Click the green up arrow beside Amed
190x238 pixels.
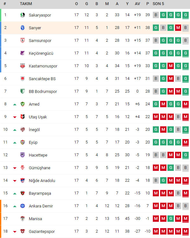pos(15,104)
